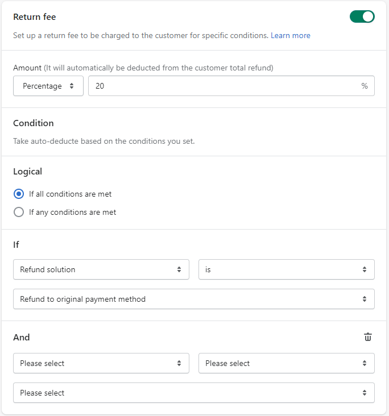Open operator 'Please select' dropdown beside trash row
This screenshot has height=416, width=389.
287,363
